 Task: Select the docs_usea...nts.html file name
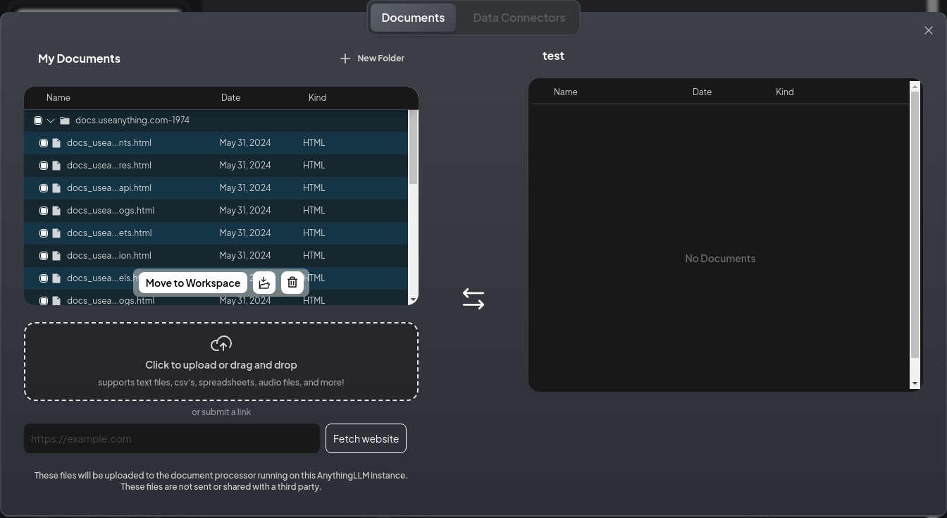[x=109, y=143]
